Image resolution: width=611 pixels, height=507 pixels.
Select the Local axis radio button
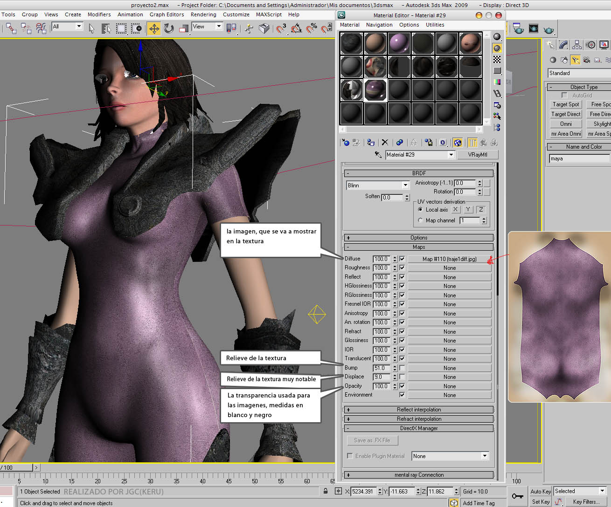420,210
